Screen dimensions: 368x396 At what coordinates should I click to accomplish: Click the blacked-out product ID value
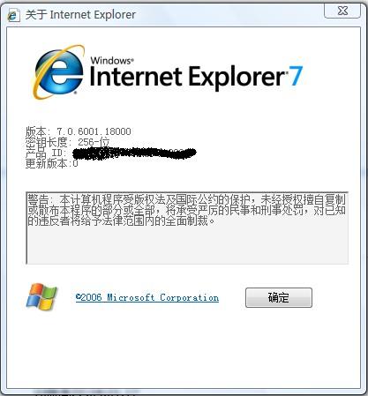(134, 153)
